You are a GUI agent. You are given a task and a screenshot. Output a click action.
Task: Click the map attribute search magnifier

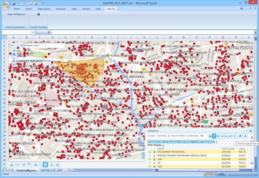(21, 45)
